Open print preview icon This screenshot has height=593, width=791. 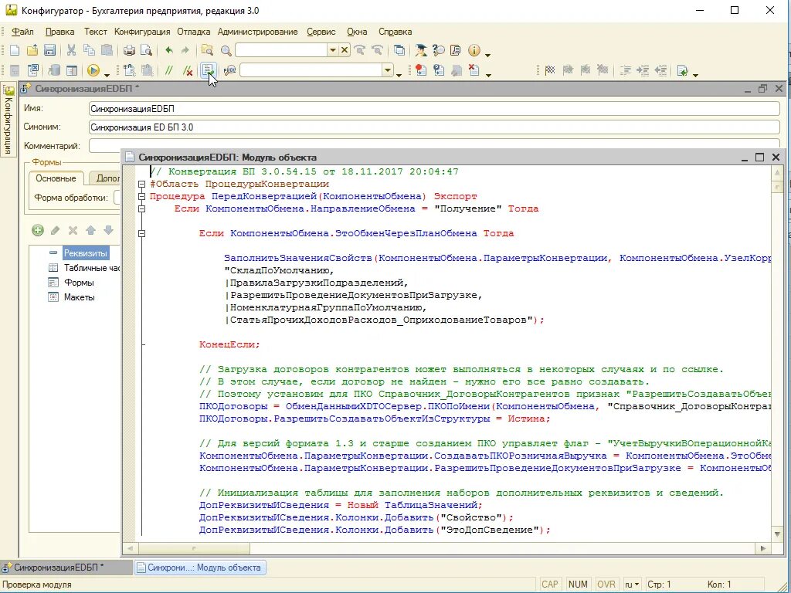(146, 50)
